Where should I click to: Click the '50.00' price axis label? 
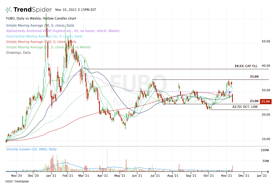[266, 42]
